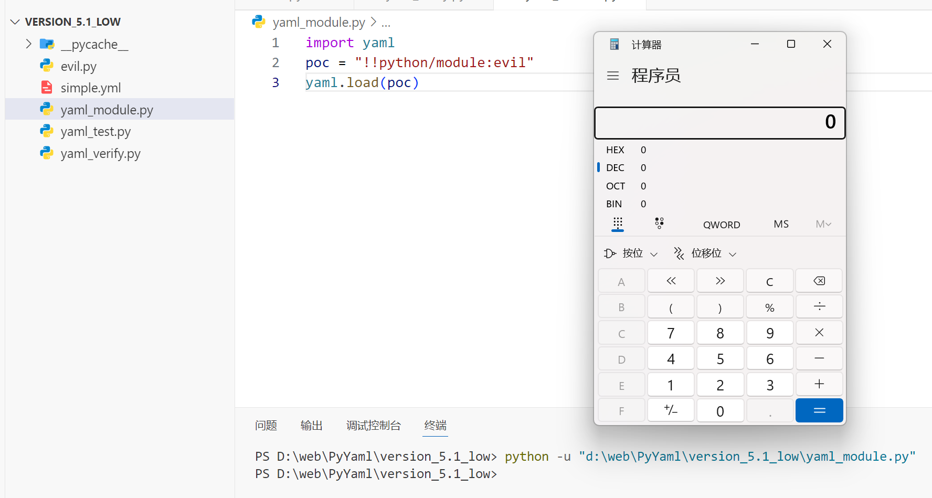
Task: Select the full keypad mode icon
Action: (x=618, y=224)
